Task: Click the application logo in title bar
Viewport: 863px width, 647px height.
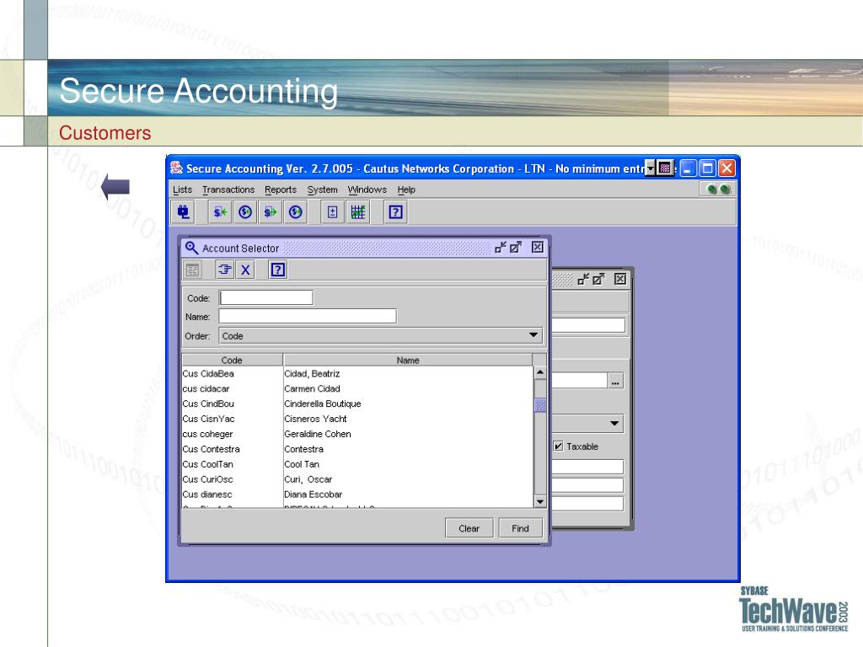Action: tap(176, 168)
